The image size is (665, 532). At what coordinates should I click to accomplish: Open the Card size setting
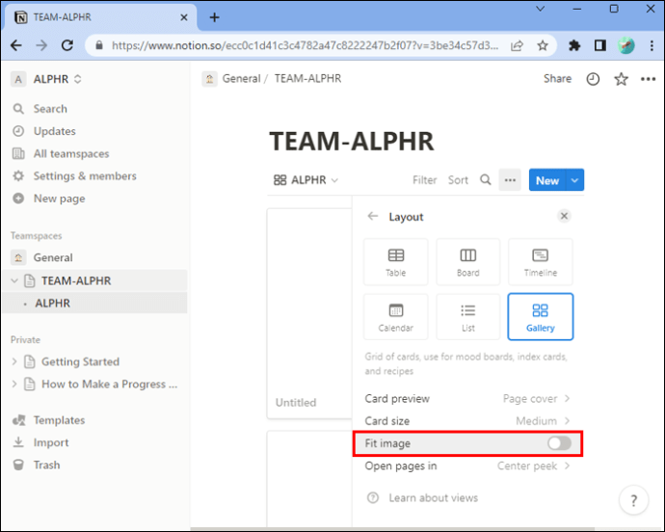(x=467, y=421)
